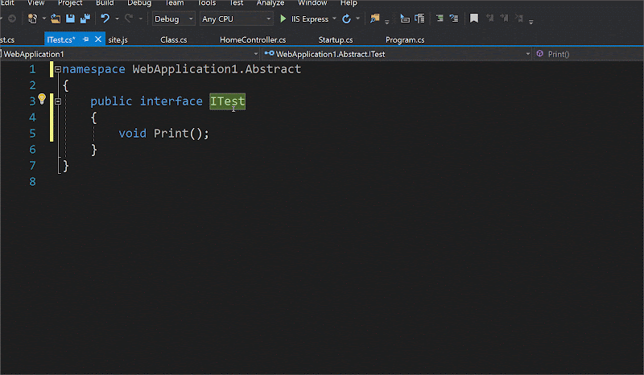Open the bookmark toolbar overflow options arrow
The image size is (644, 375).
[531, 22]
